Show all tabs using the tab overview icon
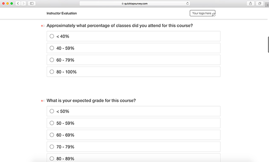The width and height of the screenshot is (269, 162). point(260,3)
